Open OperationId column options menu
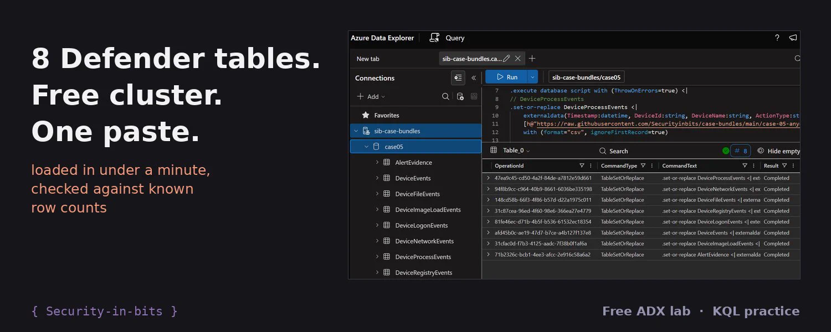Image resolution: width=831 pixels, height=332 pixels. pyautogui.click(x=591, y=165)
